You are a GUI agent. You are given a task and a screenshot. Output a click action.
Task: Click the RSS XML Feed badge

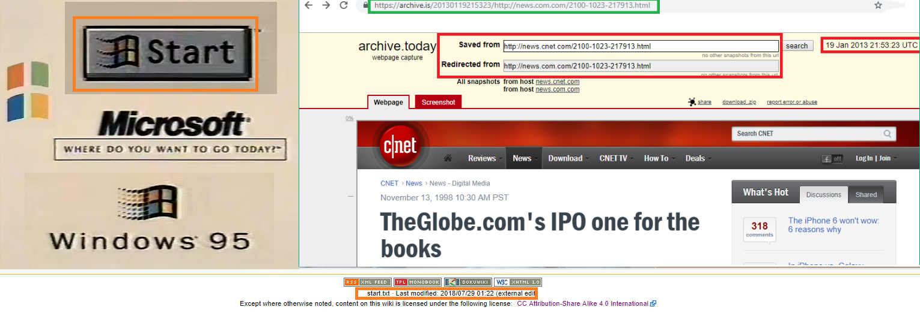[x=368, y=282]
